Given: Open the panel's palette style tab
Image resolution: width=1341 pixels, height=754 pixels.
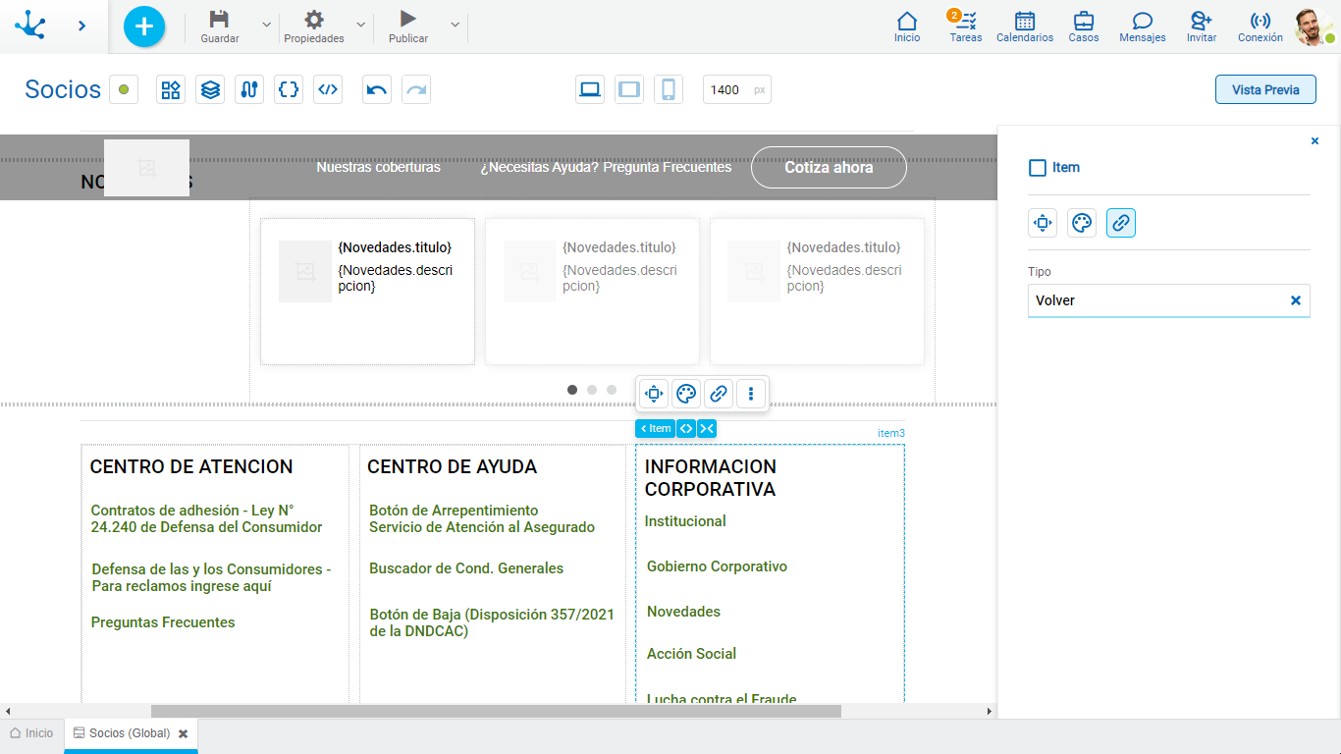Looking at the screenshot, I should coord(1082,223).
